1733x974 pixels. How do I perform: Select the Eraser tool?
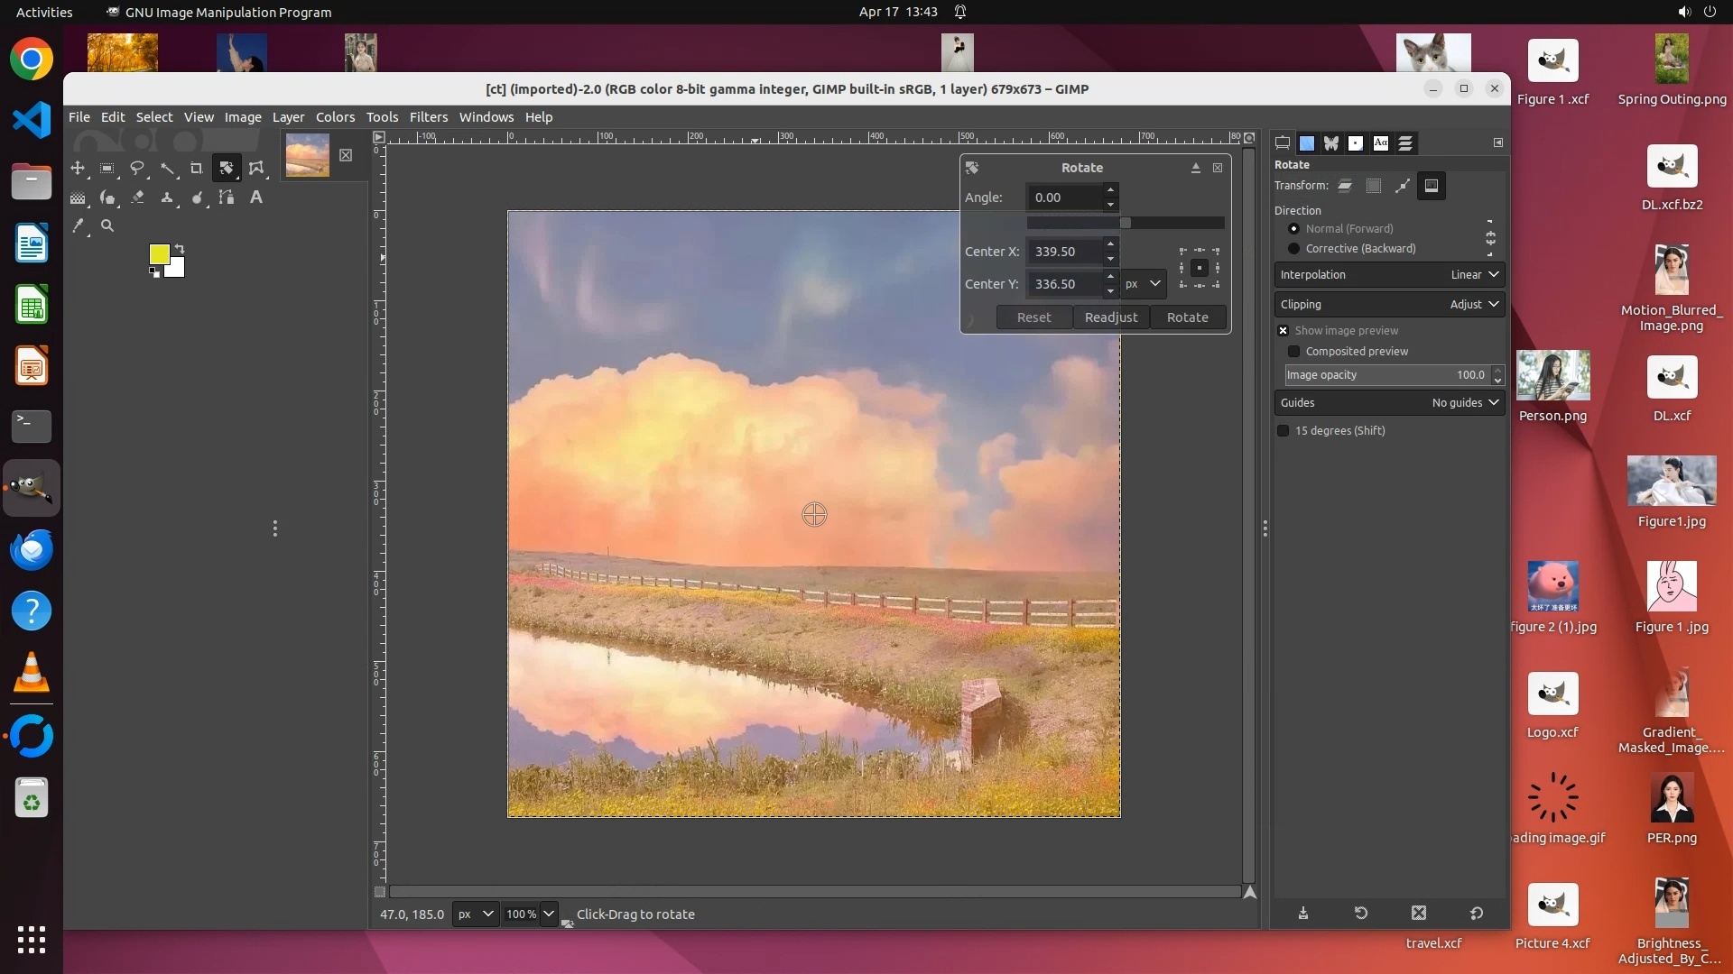pyautogui.click(x=137, y=198)
